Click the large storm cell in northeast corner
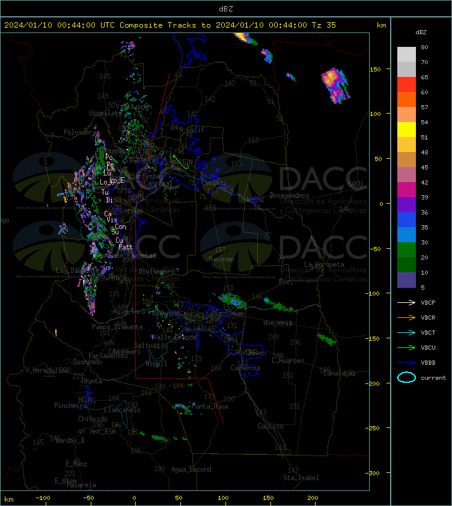Viewport: 452px width, 506px height. (x=335, y=85)
